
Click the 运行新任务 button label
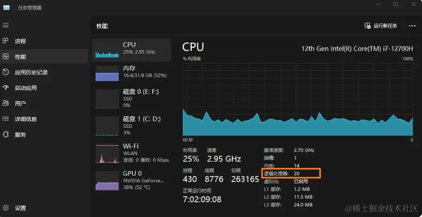385,26
